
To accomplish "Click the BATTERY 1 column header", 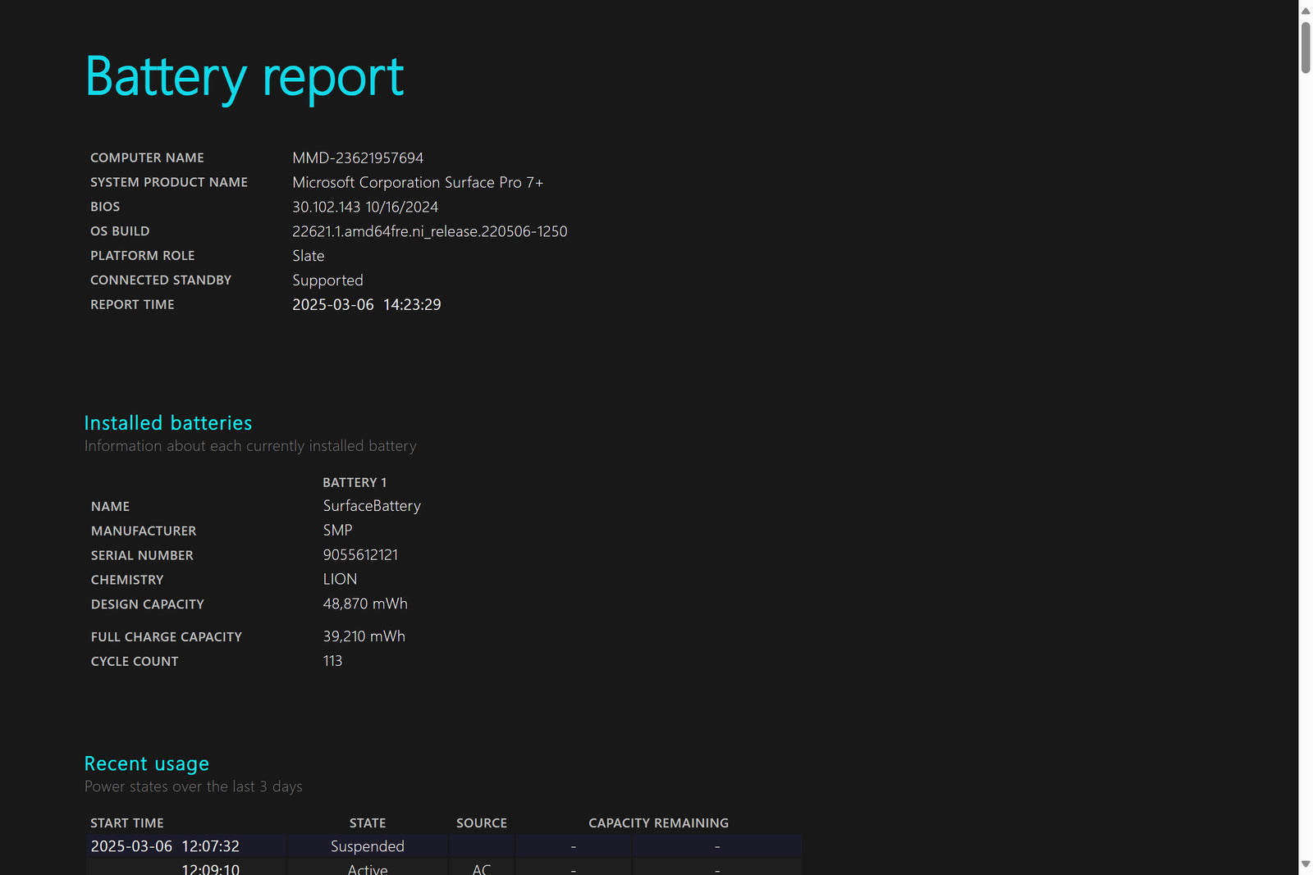I will point(355,482).
